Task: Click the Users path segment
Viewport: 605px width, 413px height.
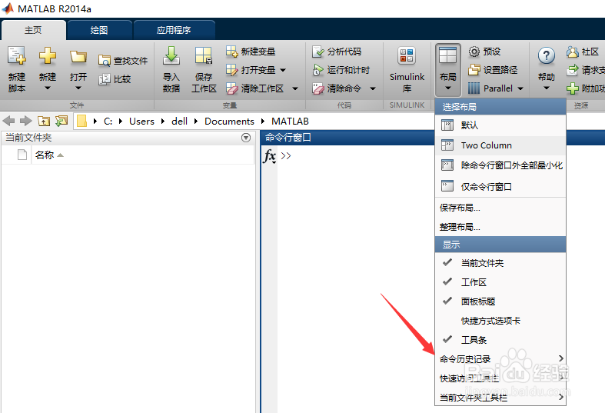Action: click(141, 122)
